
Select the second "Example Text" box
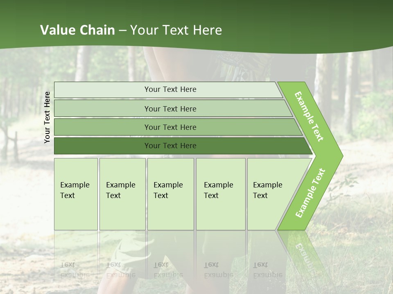(122, 194)
